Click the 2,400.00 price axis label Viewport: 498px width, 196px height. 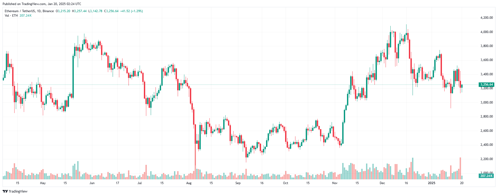[x=487, y=145]
